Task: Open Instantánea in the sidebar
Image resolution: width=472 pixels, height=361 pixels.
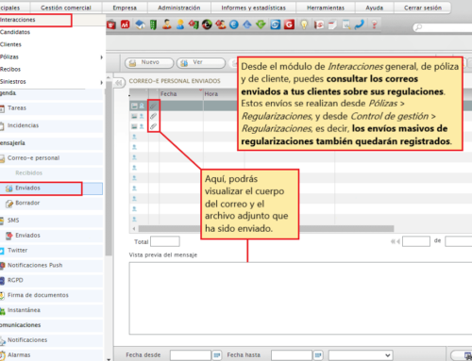Action: click(x=24, y=310)
